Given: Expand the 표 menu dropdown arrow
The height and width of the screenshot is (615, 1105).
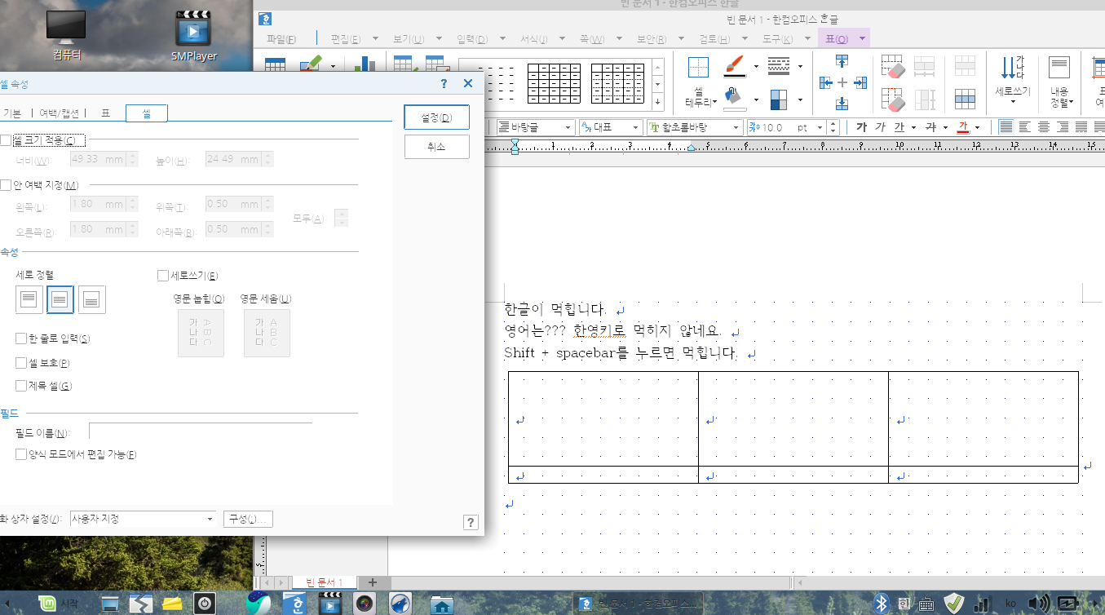Looking at the screenshot, I should click(x=862, y=38).
